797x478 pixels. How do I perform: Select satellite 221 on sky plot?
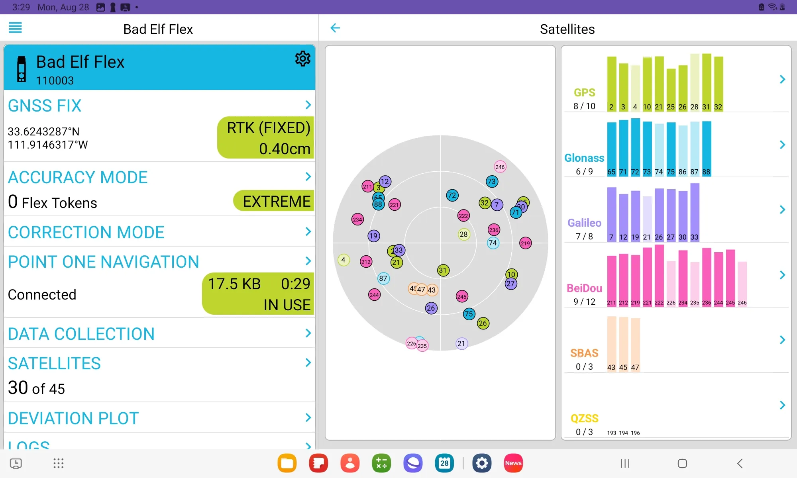[395, 205]
